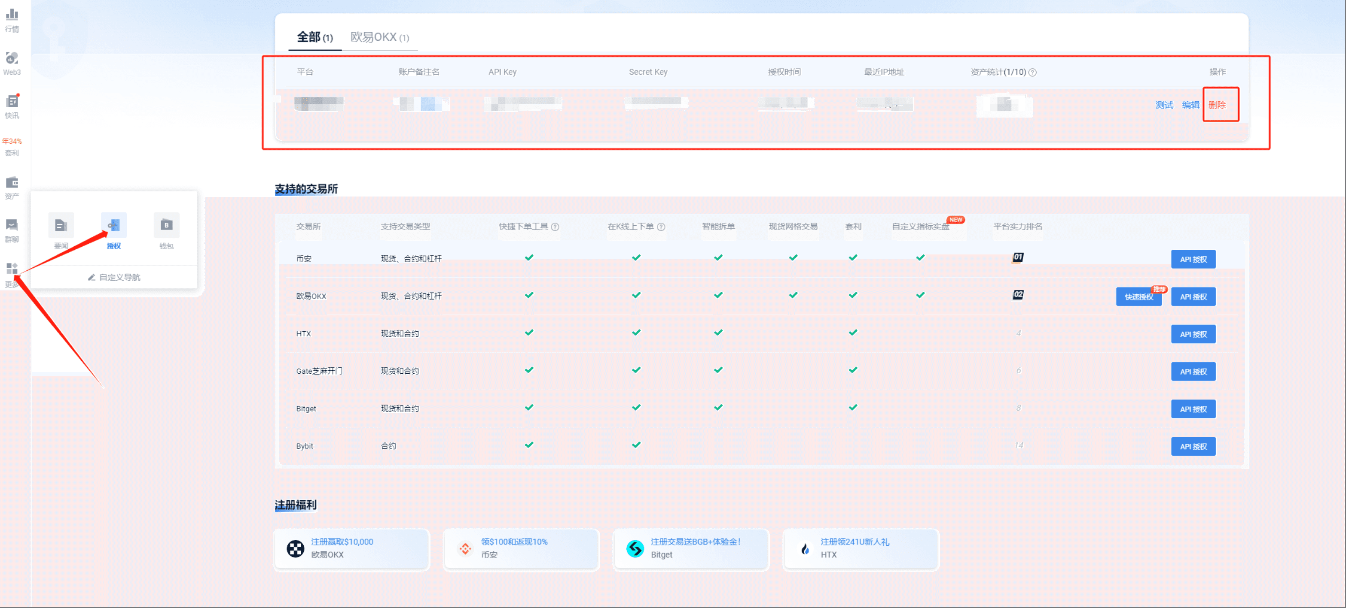The height and width of the screenshot is (608, 1346).
Task: Click the 币安 exchange name
Action: pyautogui.click(x=304, y=258)
